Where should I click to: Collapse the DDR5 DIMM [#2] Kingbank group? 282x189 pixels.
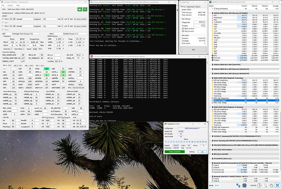point(210,107)
